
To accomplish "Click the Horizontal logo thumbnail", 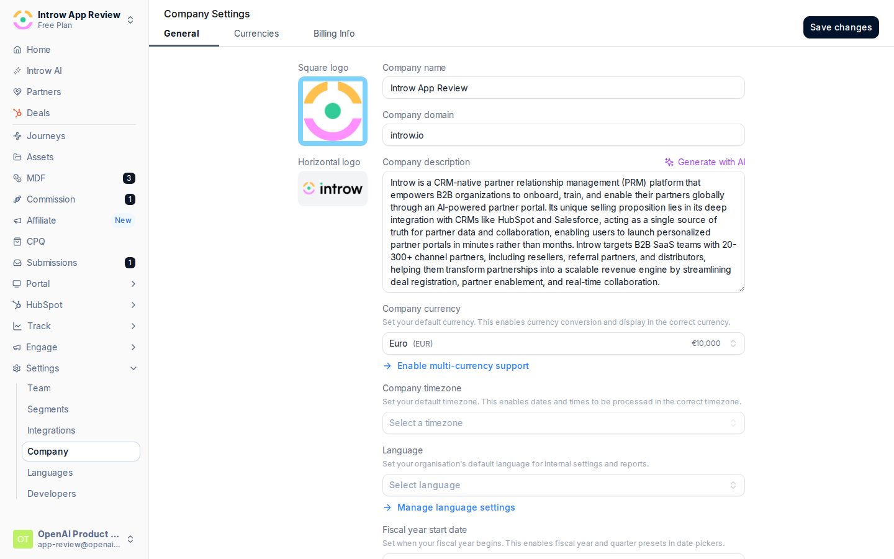I will [x=333, y=189].
